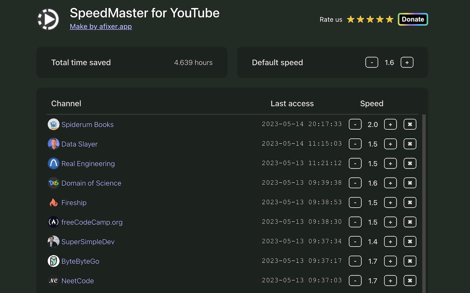The width and height of the screenshot is (470, 293).
Task: Remove the Real Engineering entry
Action: pyautogui.click(x=410, y=163)
